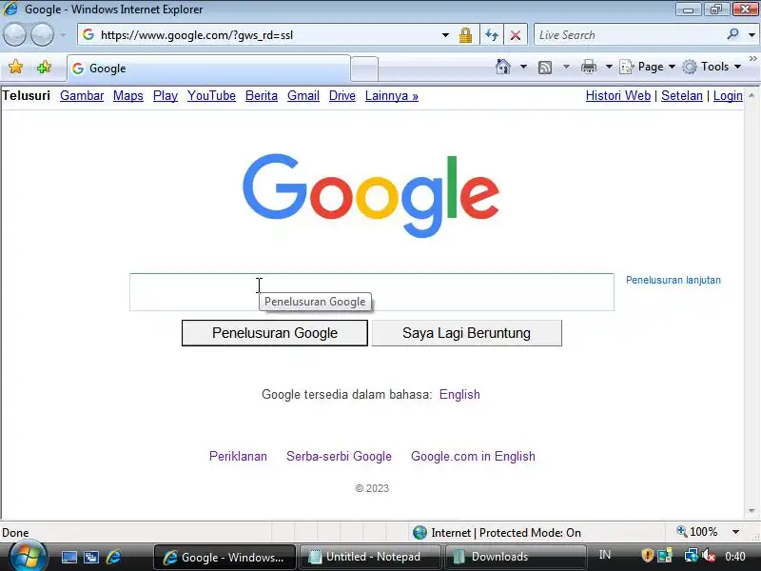Launch Internet Explorer from quick launch

113,557
